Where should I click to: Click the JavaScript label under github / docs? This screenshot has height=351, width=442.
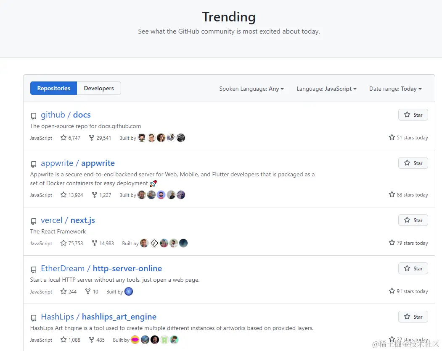41,138
